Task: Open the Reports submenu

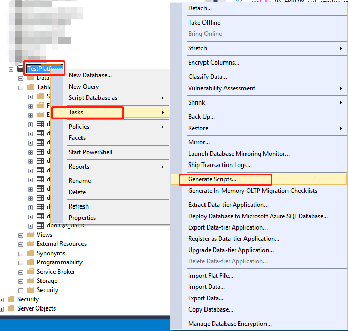Action: 110,167
